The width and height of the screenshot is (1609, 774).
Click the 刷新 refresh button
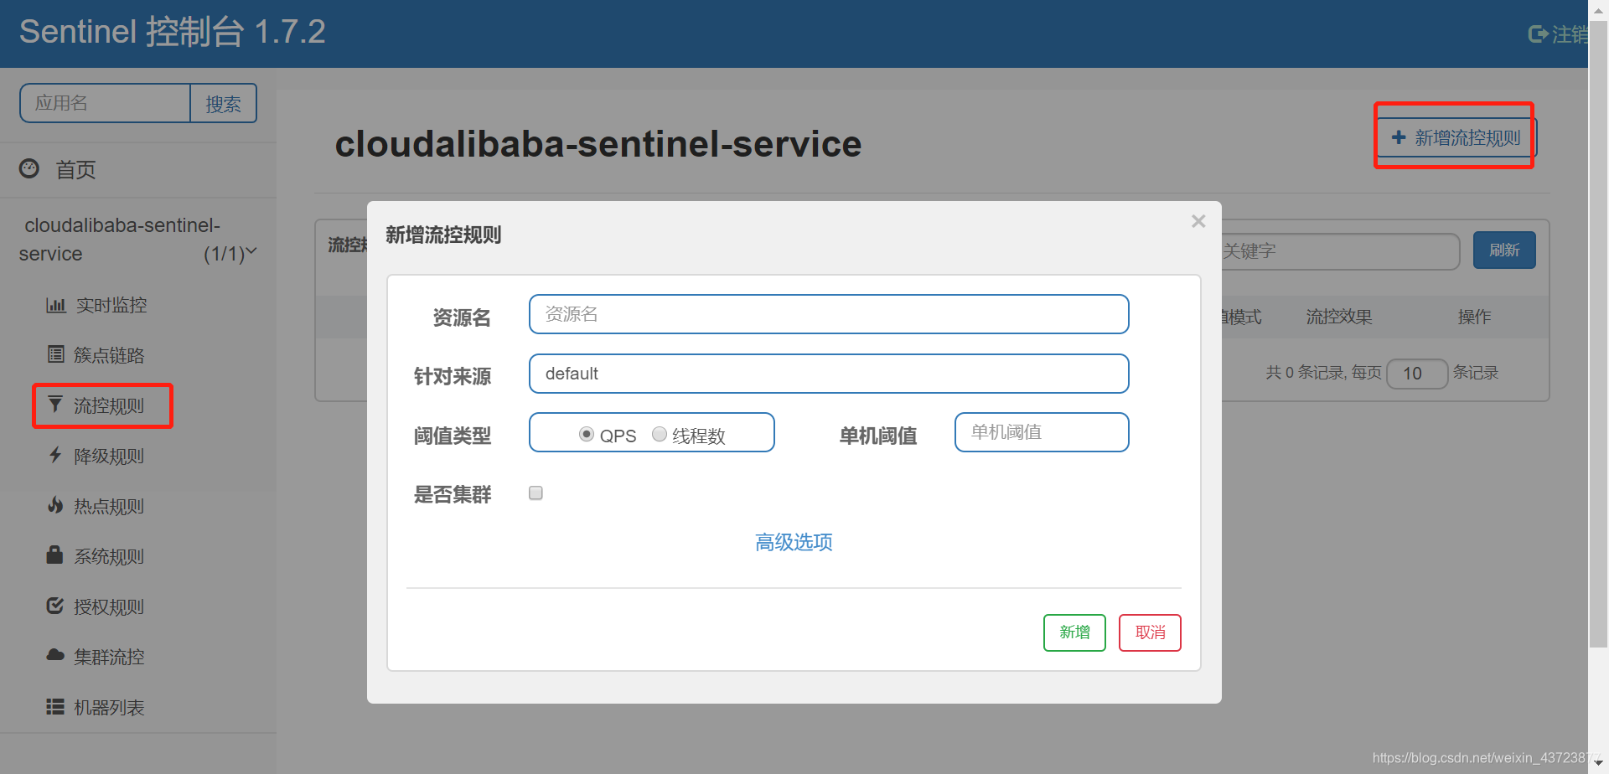pos(1504,250)
